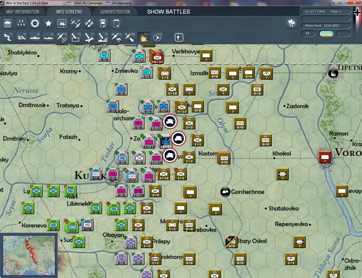This screenshot has width=362, height=278.
Task: Select F5 air recon mode icon
Action: point(62,37)
